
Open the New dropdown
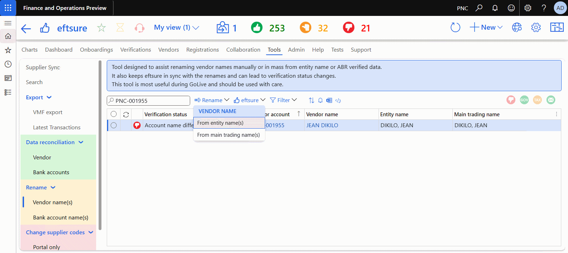pyautogui.click(x=486, y=28)
